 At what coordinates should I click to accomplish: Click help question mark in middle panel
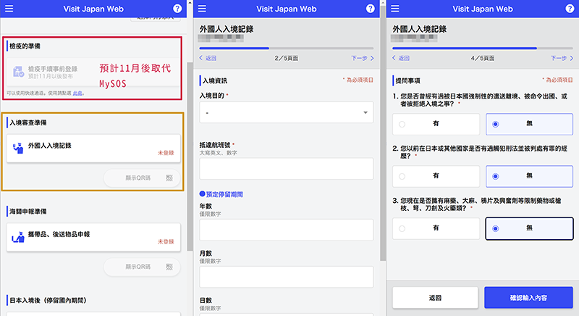click(371, 9)
